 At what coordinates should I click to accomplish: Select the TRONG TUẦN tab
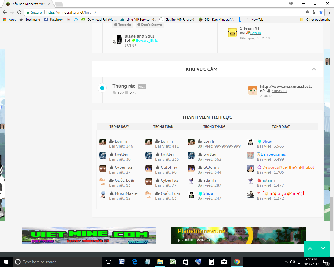click(163, 126)
